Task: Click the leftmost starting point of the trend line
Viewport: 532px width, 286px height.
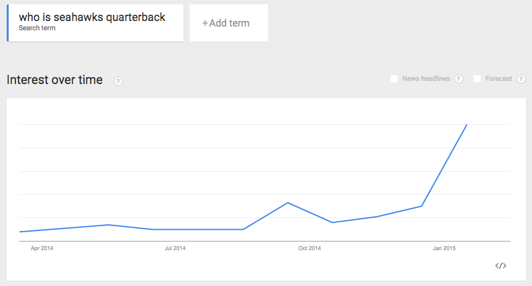Action: pos(20,232)
